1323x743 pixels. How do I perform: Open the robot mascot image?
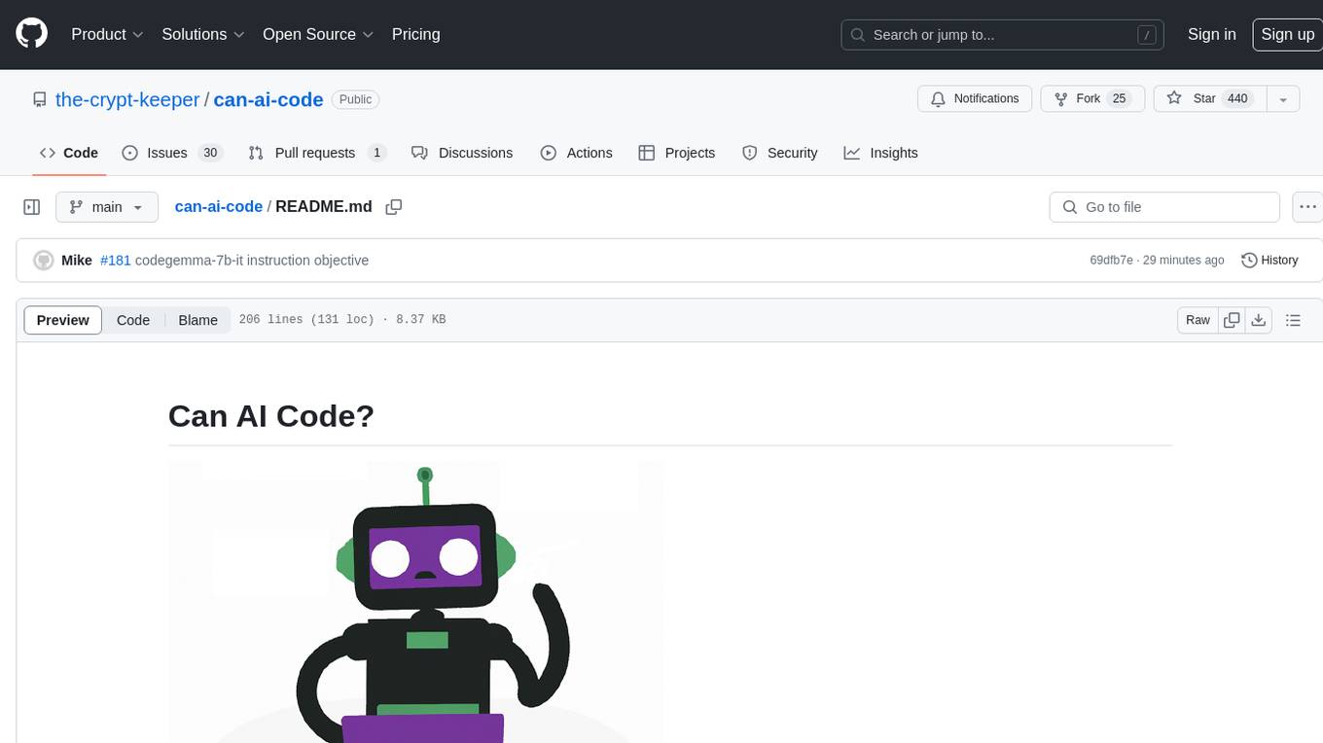coord(416,602)
